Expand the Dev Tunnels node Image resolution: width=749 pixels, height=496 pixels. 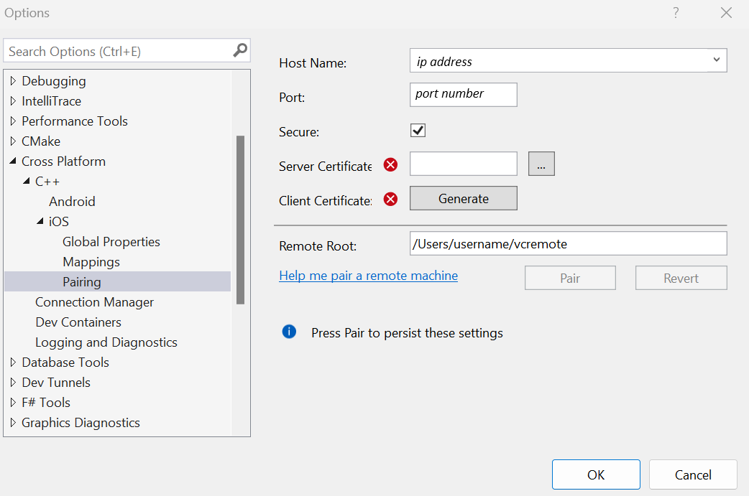click(x=12, y=382)
